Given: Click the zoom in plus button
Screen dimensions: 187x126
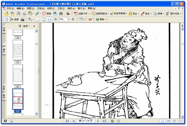Looking at the screenshot, I should tap(73, 19).
